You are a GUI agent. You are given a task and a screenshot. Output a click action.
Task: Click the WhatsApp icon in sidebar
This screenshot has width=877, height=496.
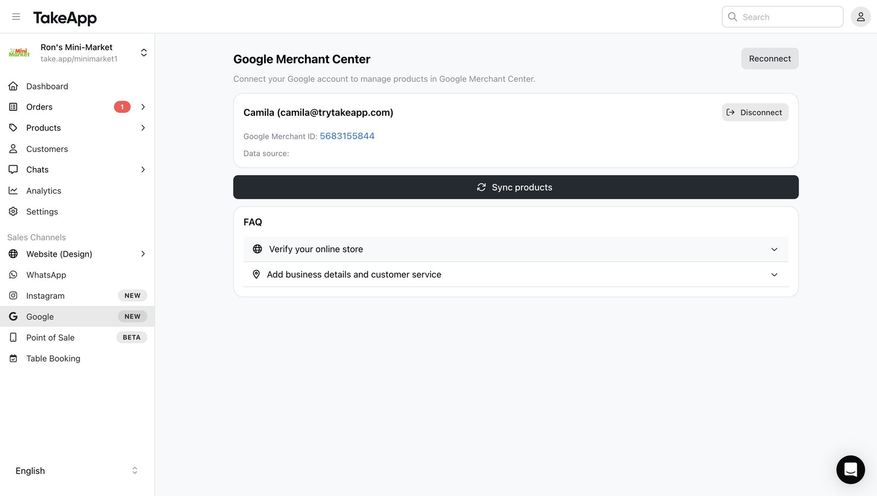point(13,274)
